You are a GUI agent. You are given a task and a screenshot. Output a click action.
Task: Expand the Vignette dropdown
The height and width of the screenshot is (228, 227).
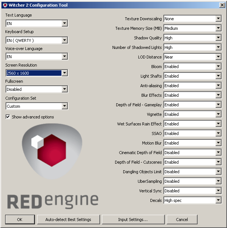click(192, 114)
